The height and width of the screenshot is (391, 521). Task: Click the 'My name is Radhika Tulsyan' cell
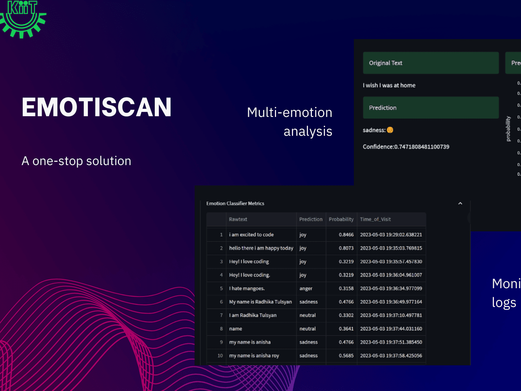(260, 302)
